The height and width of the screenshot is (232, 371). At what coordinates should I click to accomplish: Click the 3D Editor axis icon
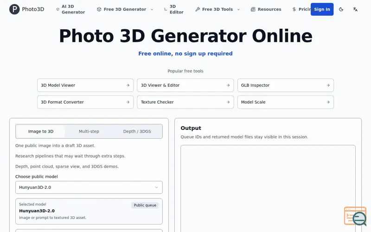pos(166,9)
